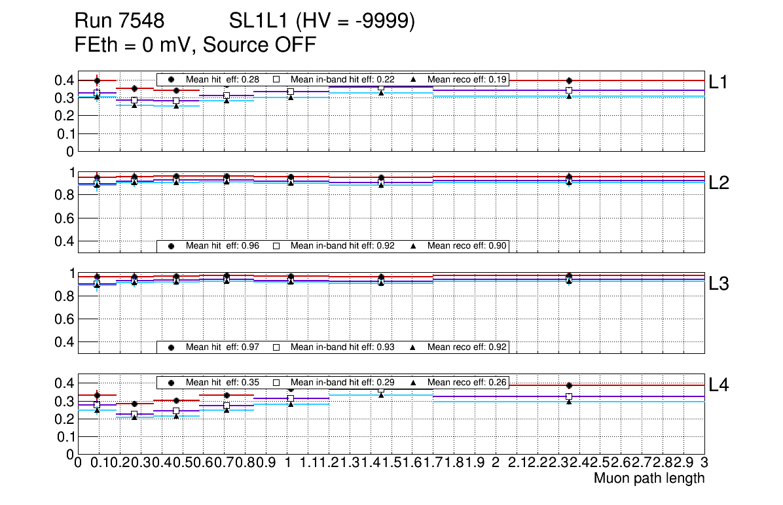
Task: Click the triangle marker in L4 legend
Action: [x=413, y=383]
